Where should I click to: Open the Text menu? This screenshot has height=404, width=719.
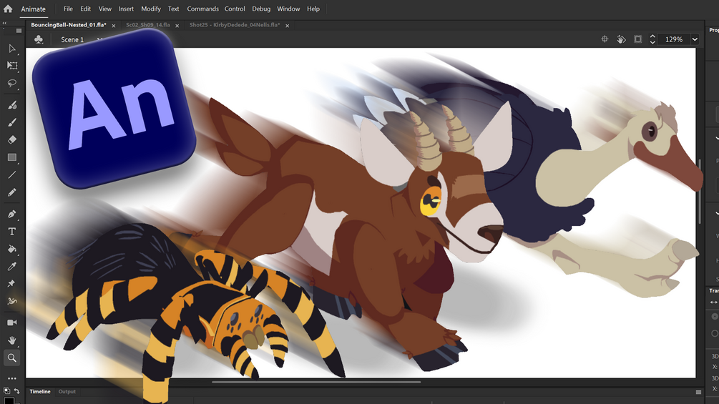tap(173, 9)
